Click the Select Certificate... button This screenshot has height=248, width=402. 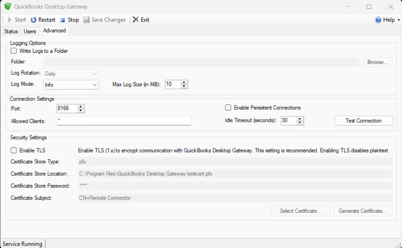click(300, 211)
